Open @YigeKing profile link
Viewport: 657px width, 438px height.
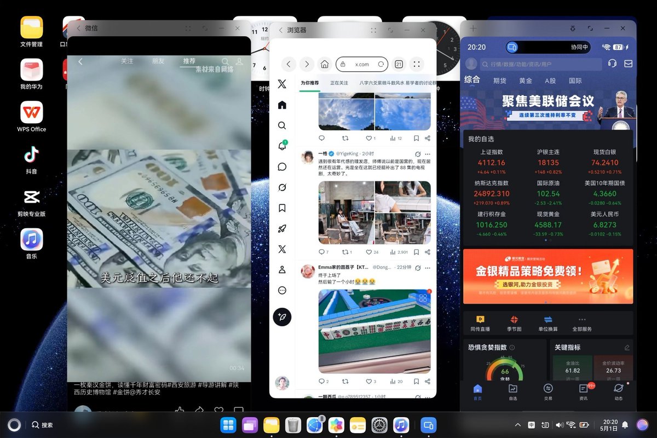(347, 154)
